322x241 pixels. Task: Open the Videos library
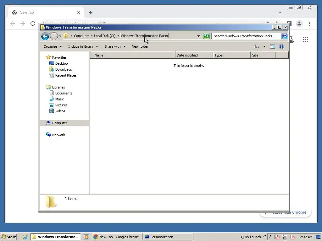[x=60, y=111]
